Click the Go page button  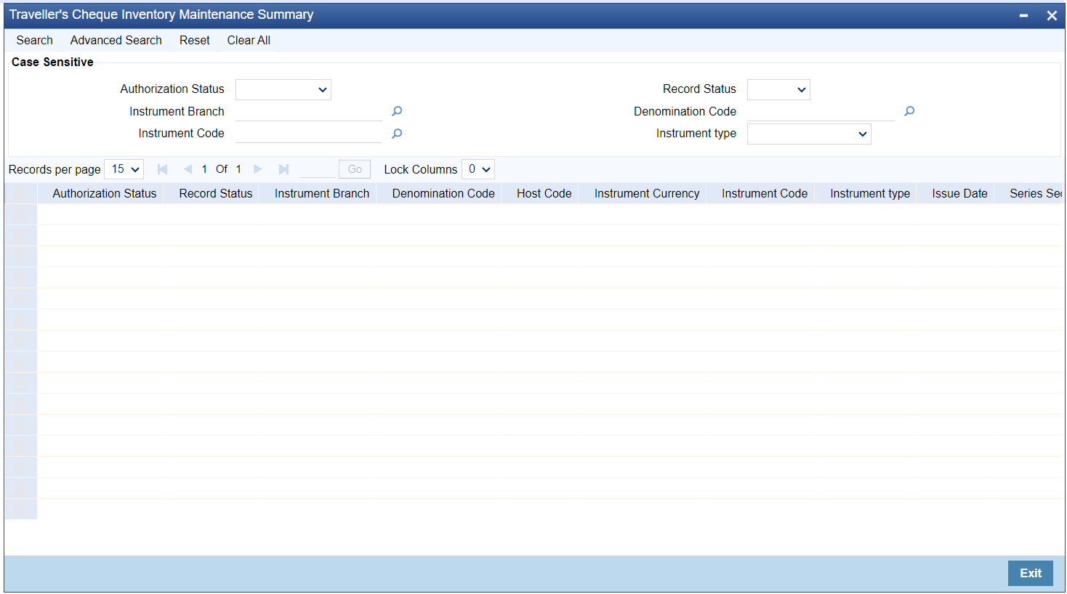click(355, 169)
